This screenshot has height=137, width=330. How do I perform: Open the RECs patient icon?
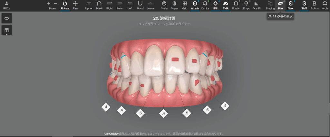pos(6,5)
